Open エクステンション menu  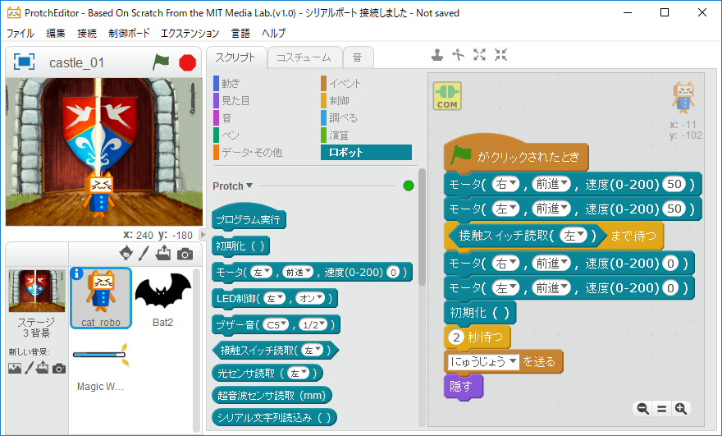coord(190,33)
